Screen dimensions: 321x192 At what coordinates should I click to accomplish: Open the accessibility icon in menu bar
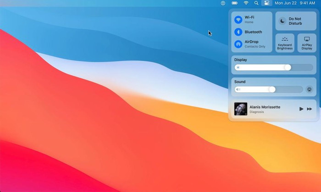223,3
